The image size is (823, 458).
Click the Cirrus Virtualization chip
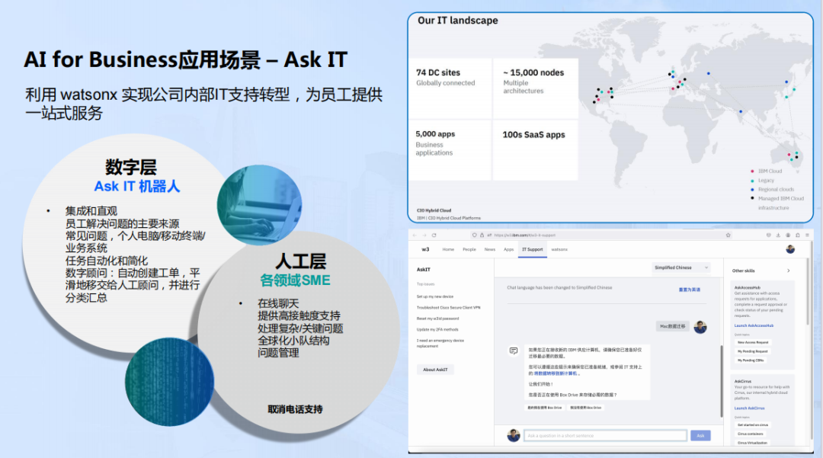pos(752,443)
